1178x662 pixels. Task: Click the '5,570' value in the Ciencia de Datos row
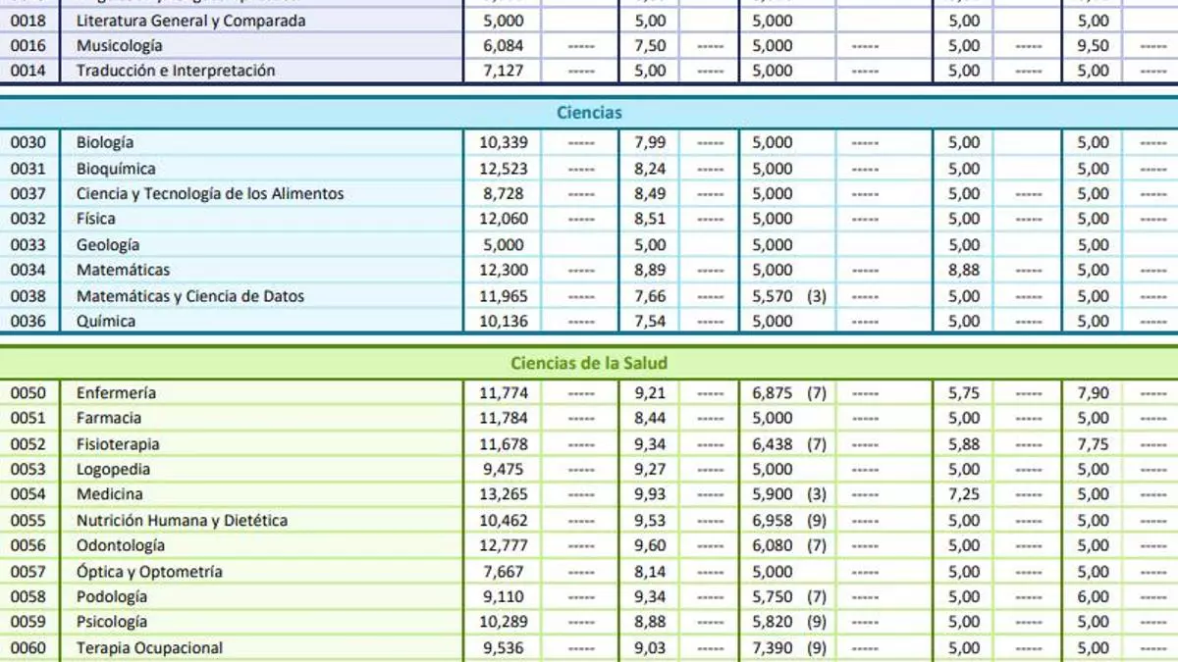[773, 295]
